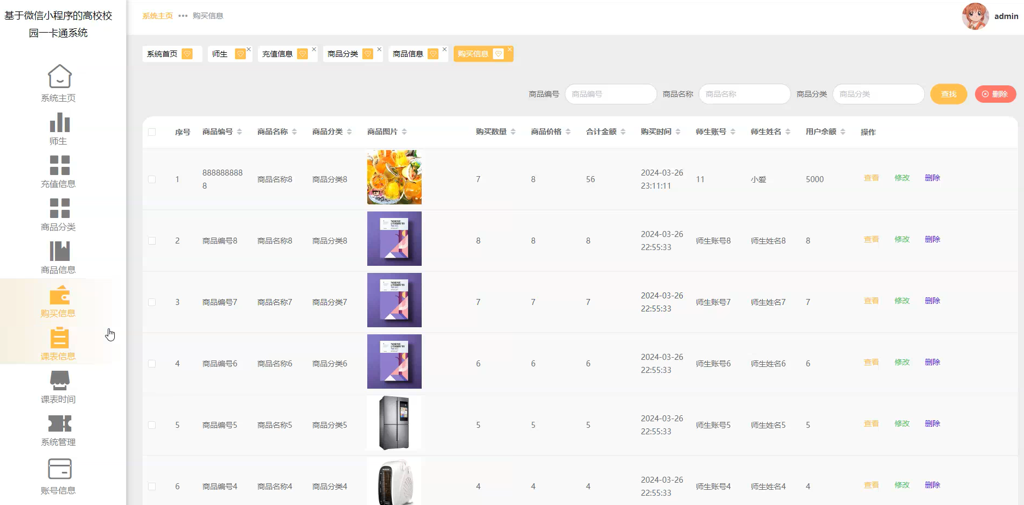Click the 系统首页 tab badge icon
The width and height of the screenshot is (1024, 505).
point(187,54)
